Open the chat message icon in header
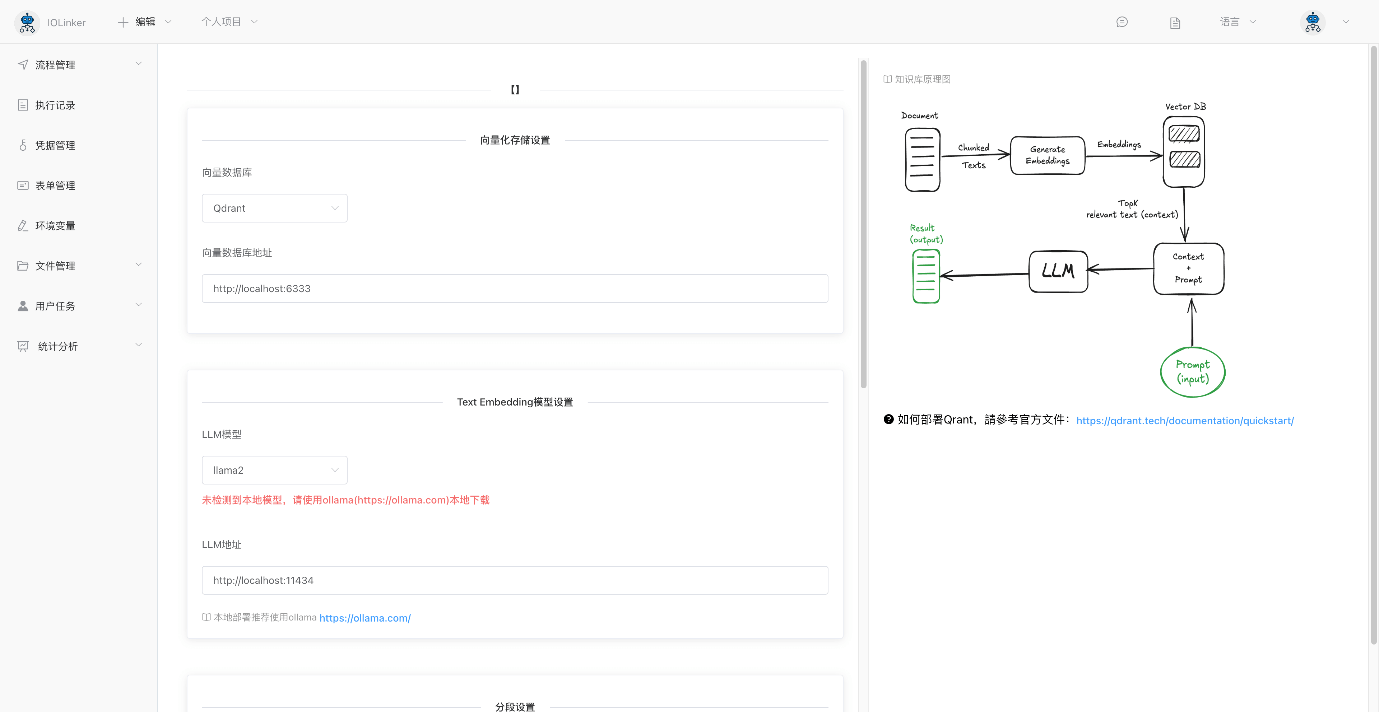This screenshot has width=1379, height=712. tap(1122, 22)
